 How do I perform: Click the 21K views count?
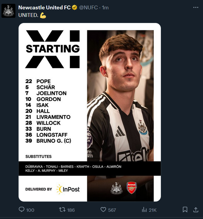tap(153, 210)
